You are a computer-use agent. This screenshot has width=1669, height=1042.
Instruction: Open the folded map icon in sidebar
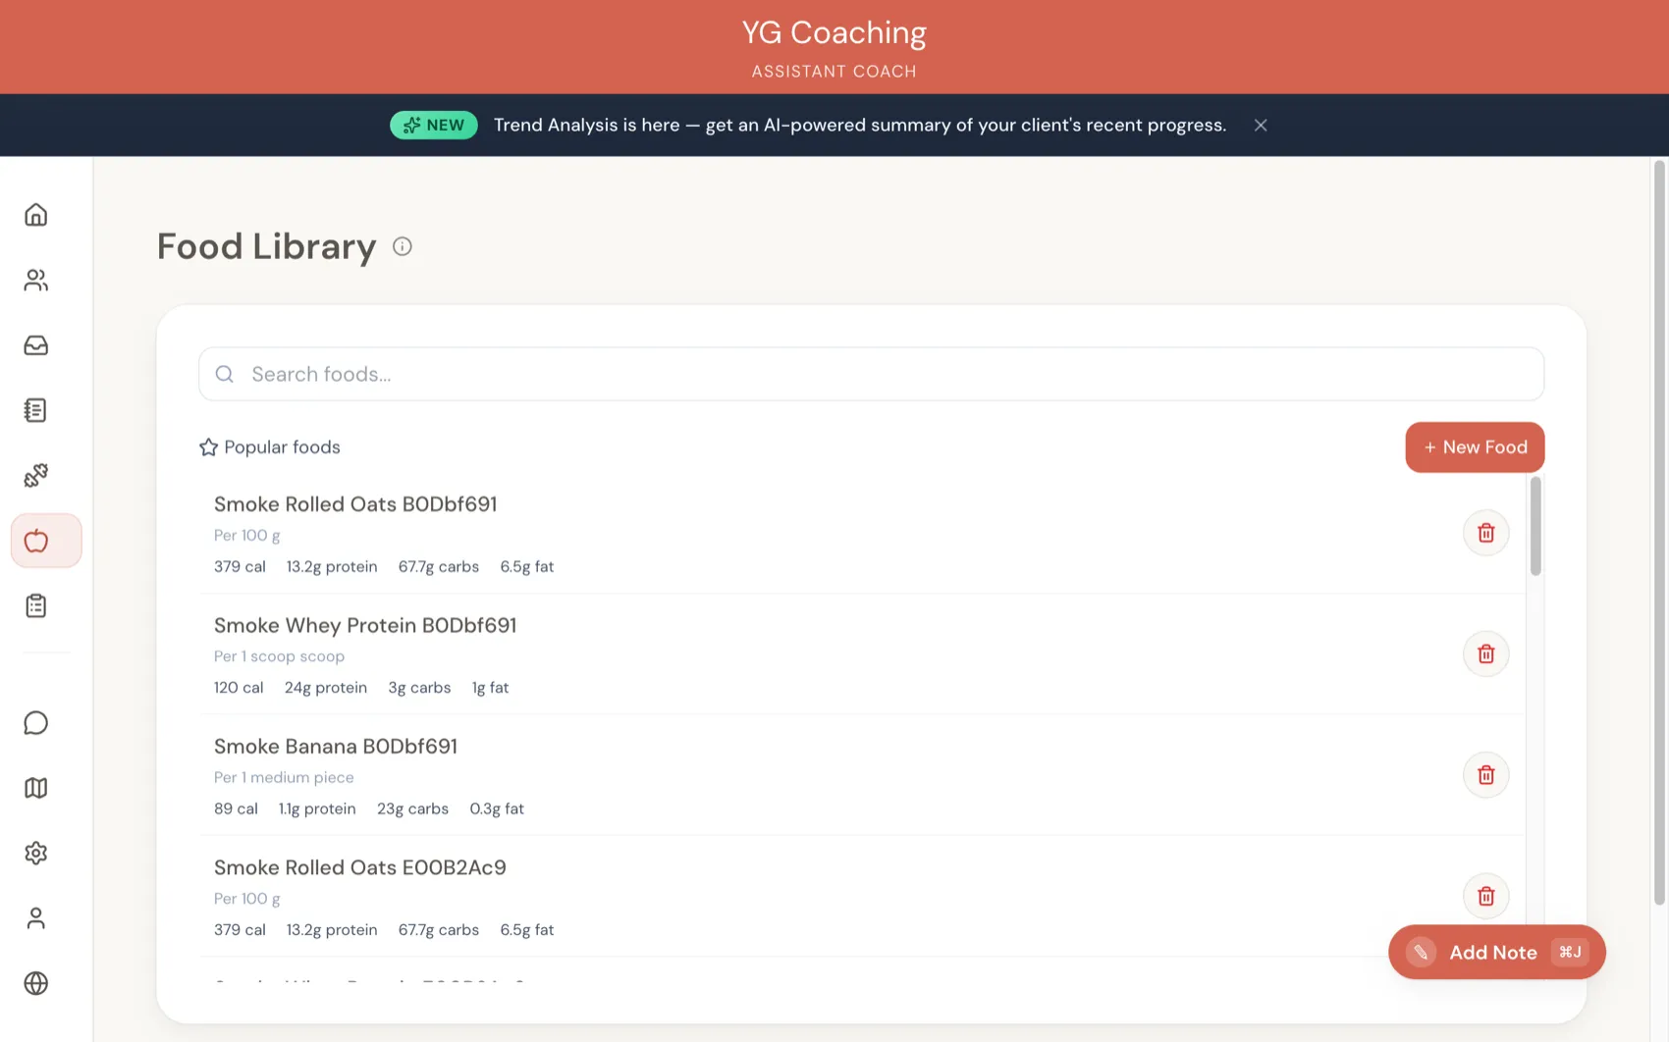[x=36, y=788]
